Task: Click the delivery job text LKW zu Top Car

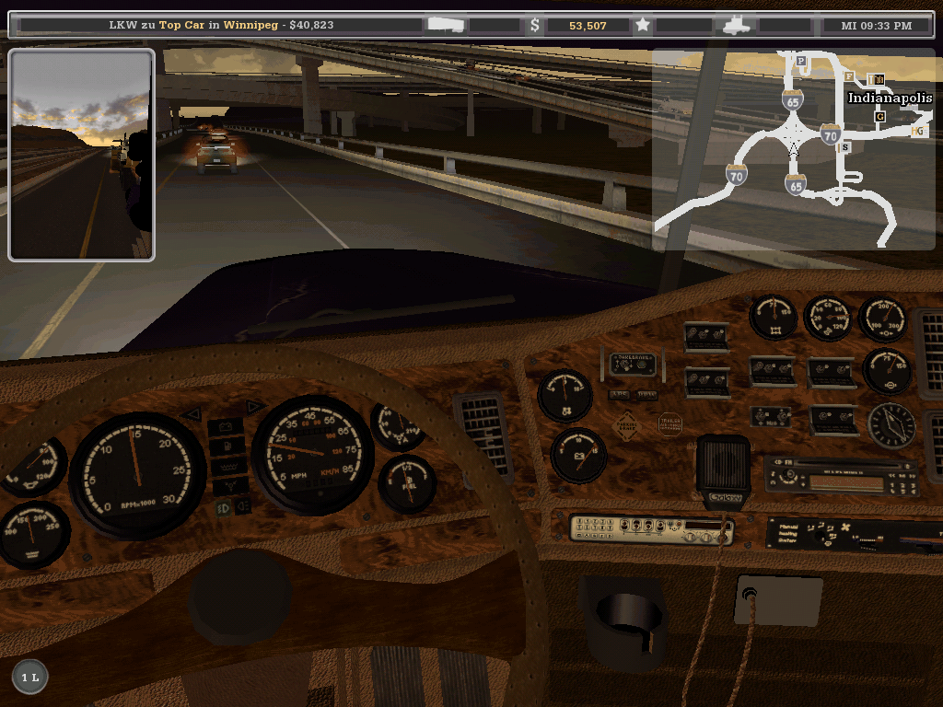Action: 221,25
